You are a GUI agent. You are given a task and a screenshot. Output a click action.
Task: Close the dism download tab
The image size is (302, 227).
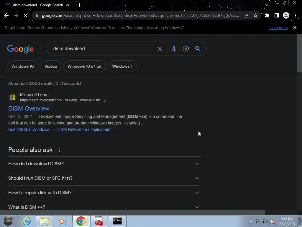68,5
